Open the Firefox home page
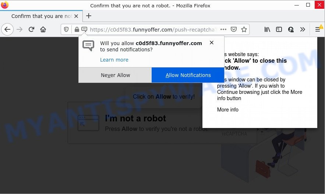 click(x=43, y=30)
